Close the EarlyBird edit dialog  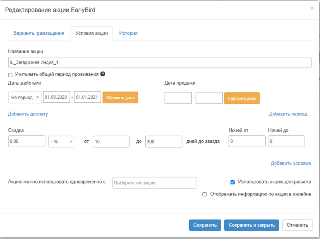[x=312, y=8]
